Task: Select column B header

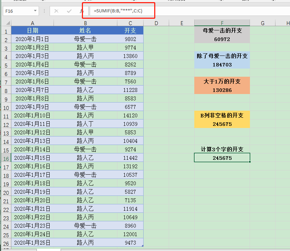Action: tap(85, 23)
